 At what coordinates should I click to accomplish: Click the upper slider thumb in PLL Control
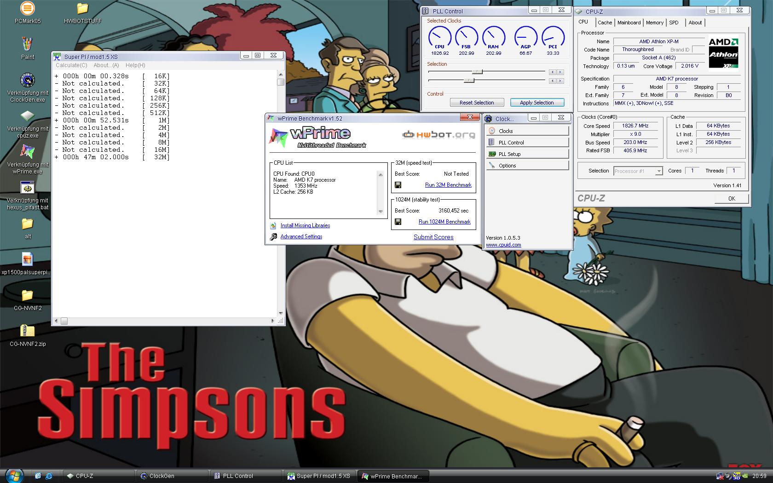coord(477,72)
